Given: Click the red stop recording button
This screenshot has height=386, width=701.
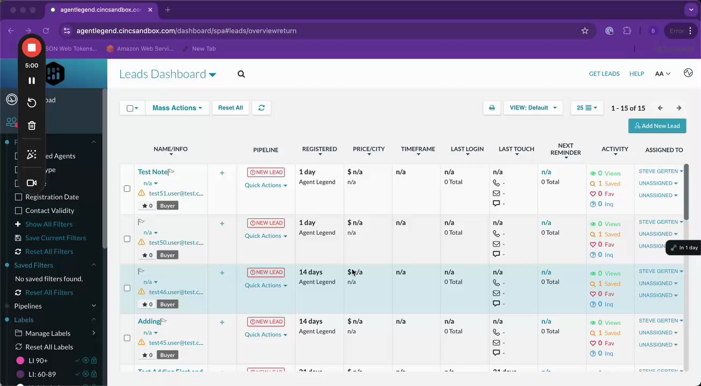Looking at the screenshot, I should tap(32, 48).
